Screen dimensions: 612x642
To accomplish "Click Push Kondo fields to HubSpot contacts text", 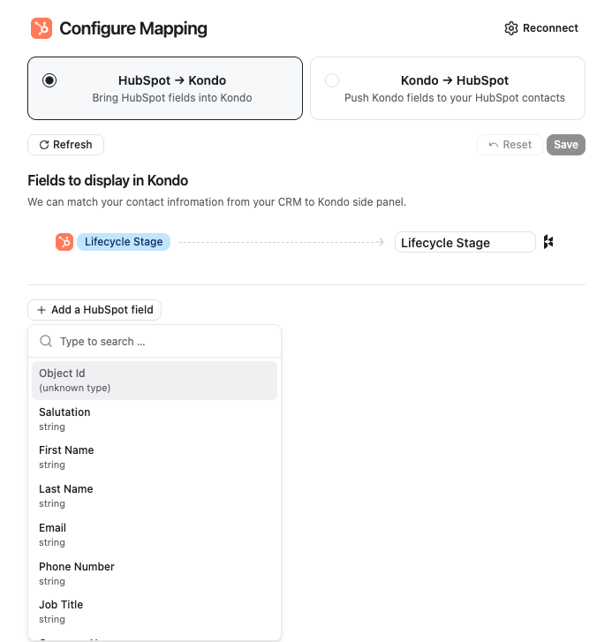I will coord(455,98).
